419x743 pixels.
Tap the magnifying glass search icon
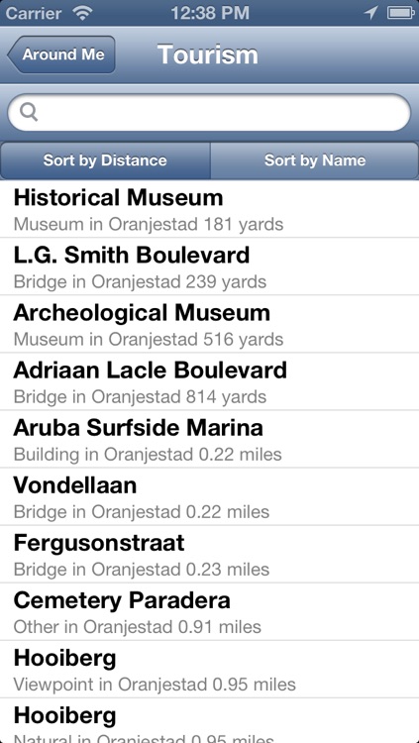click(x=29, y=113)
